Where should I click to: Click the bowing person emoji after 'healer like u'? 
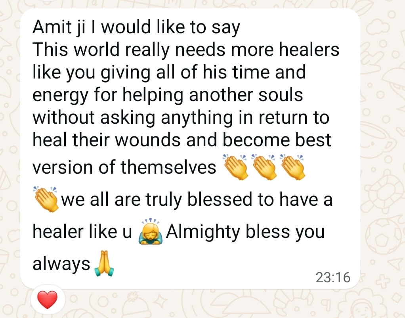point(151,232)
